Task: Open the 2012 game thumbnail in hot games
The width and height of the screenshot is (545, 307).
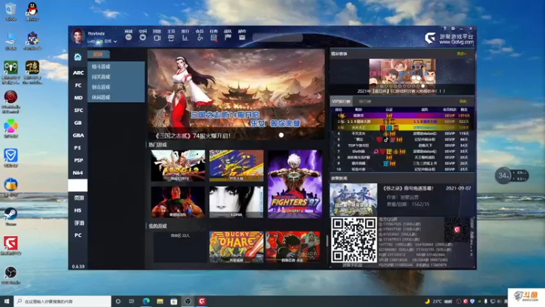Action: tap(178, 166)
